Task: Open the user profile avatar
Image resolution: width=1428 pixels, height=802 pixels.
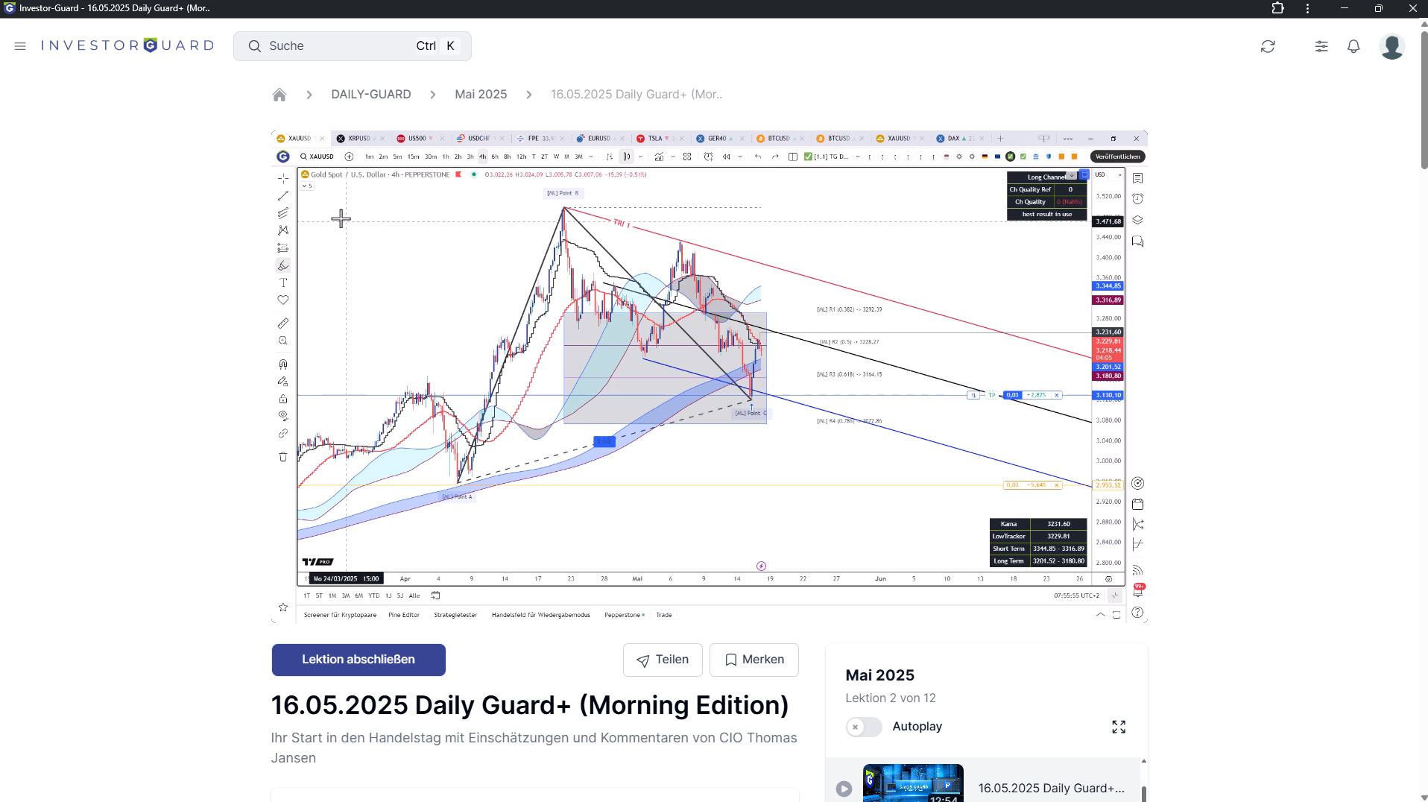Action: click(x=1391, y=46)
